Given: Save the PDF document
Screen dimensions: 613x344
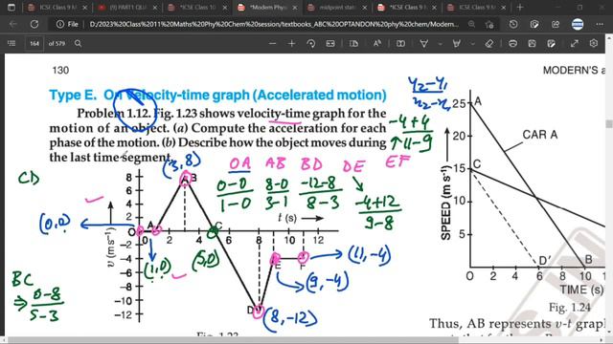Looking at the screenshot, I should pyautogui.click(x=533, y=43).
